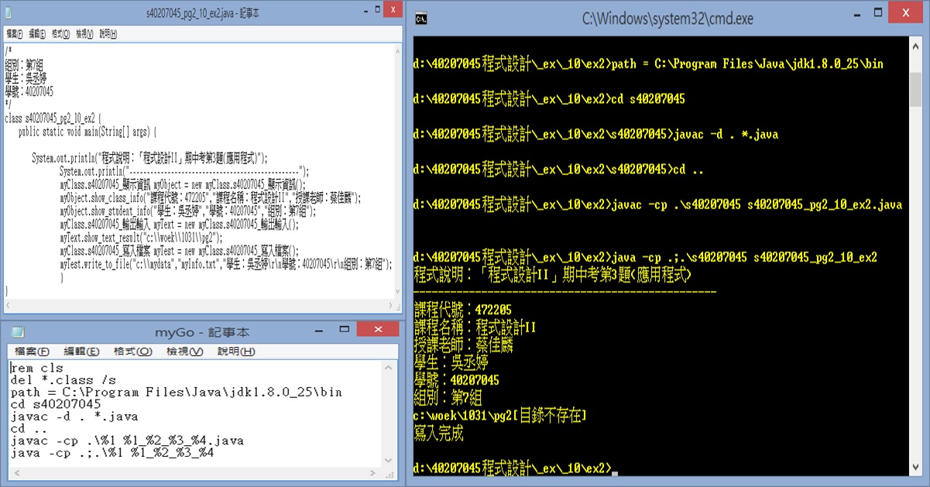Viewport: 930px width, 487px height.
Task: Click 'path = C:\Program Files' line in myGo
Action: (177, 393)
